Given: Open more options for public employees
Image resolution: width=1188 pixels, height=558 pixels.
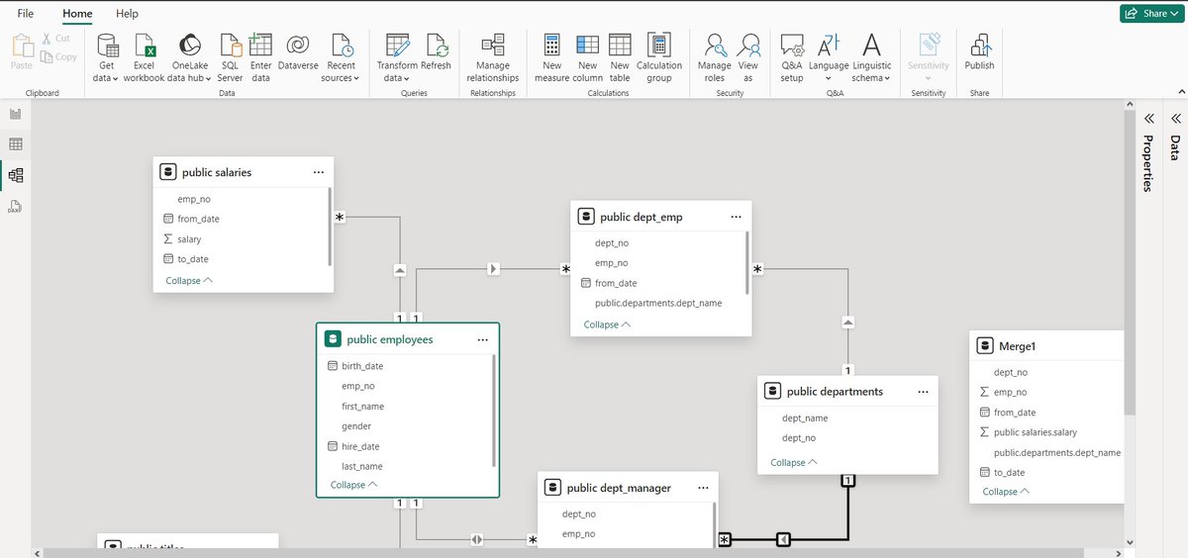Looking at the screenshot, I should pyautogui.click(x=482, y=339).
